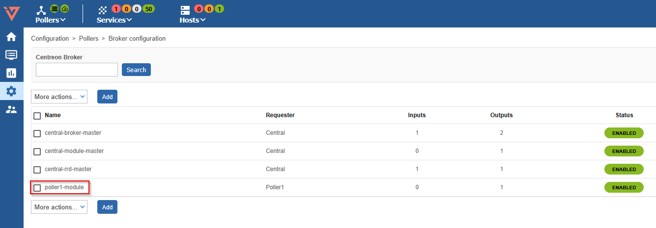
Task: Click Outputs value 1 for central-module-master
Action: pyautogui.click(x=501, y=151)
